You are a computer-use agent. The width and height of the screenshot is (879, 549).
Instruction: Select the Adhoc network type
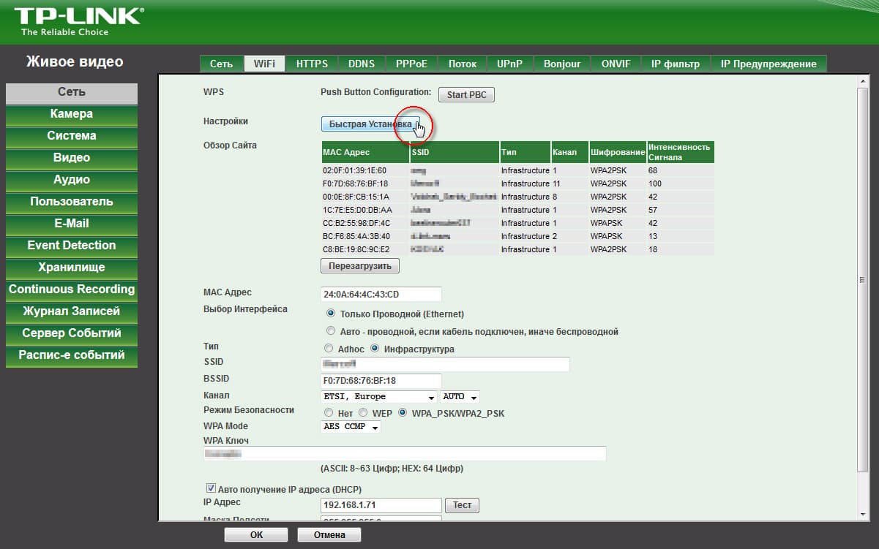(x=329, y=349)
